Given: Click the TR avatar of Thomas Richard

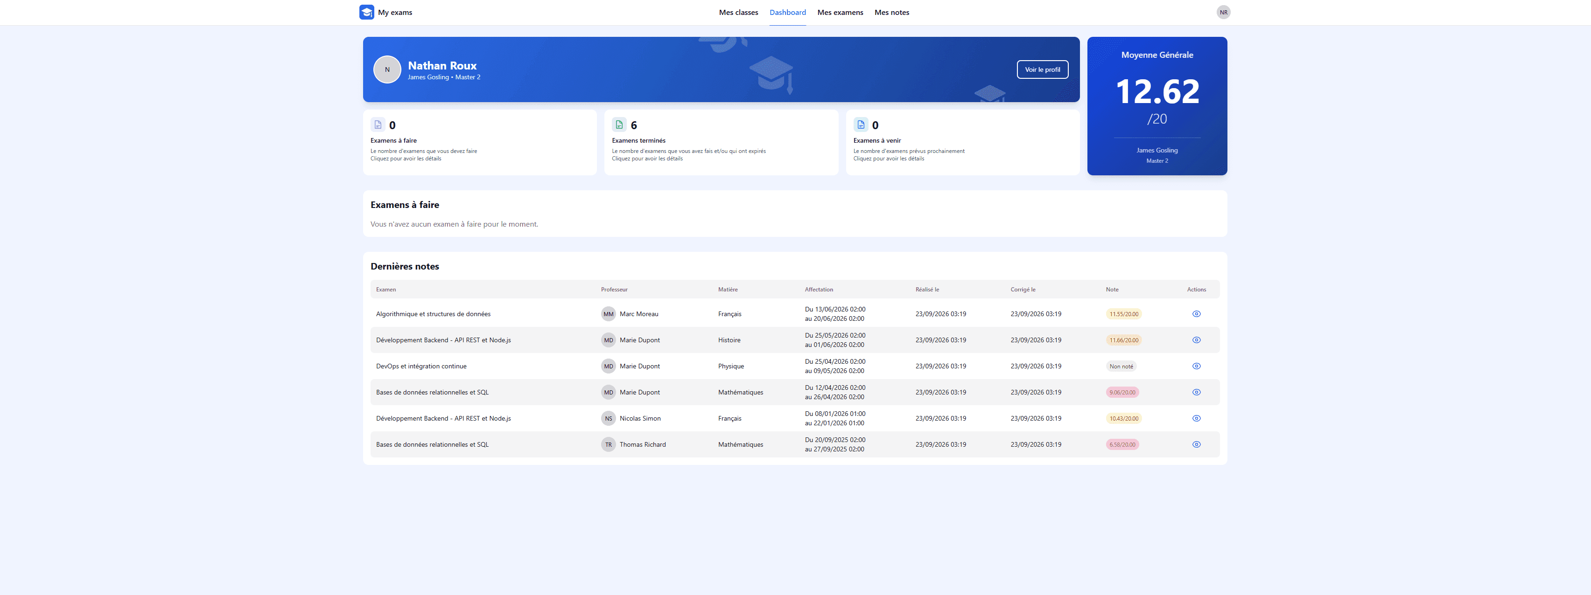Looking at the screenshot, I should (x=609, y=444).
